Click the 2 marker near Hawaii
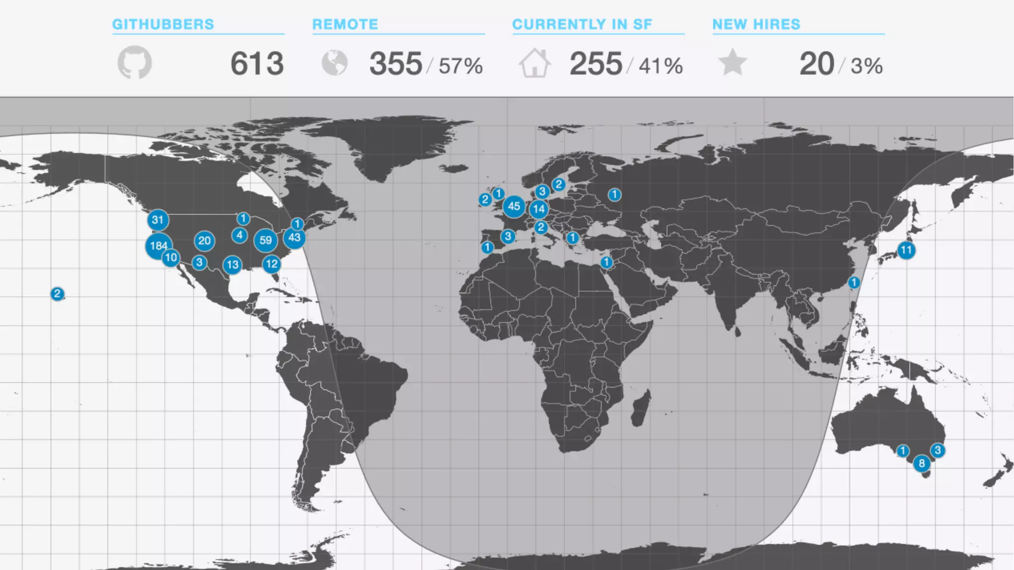This screenshot has width=1014, height=570. click(57, 294)
